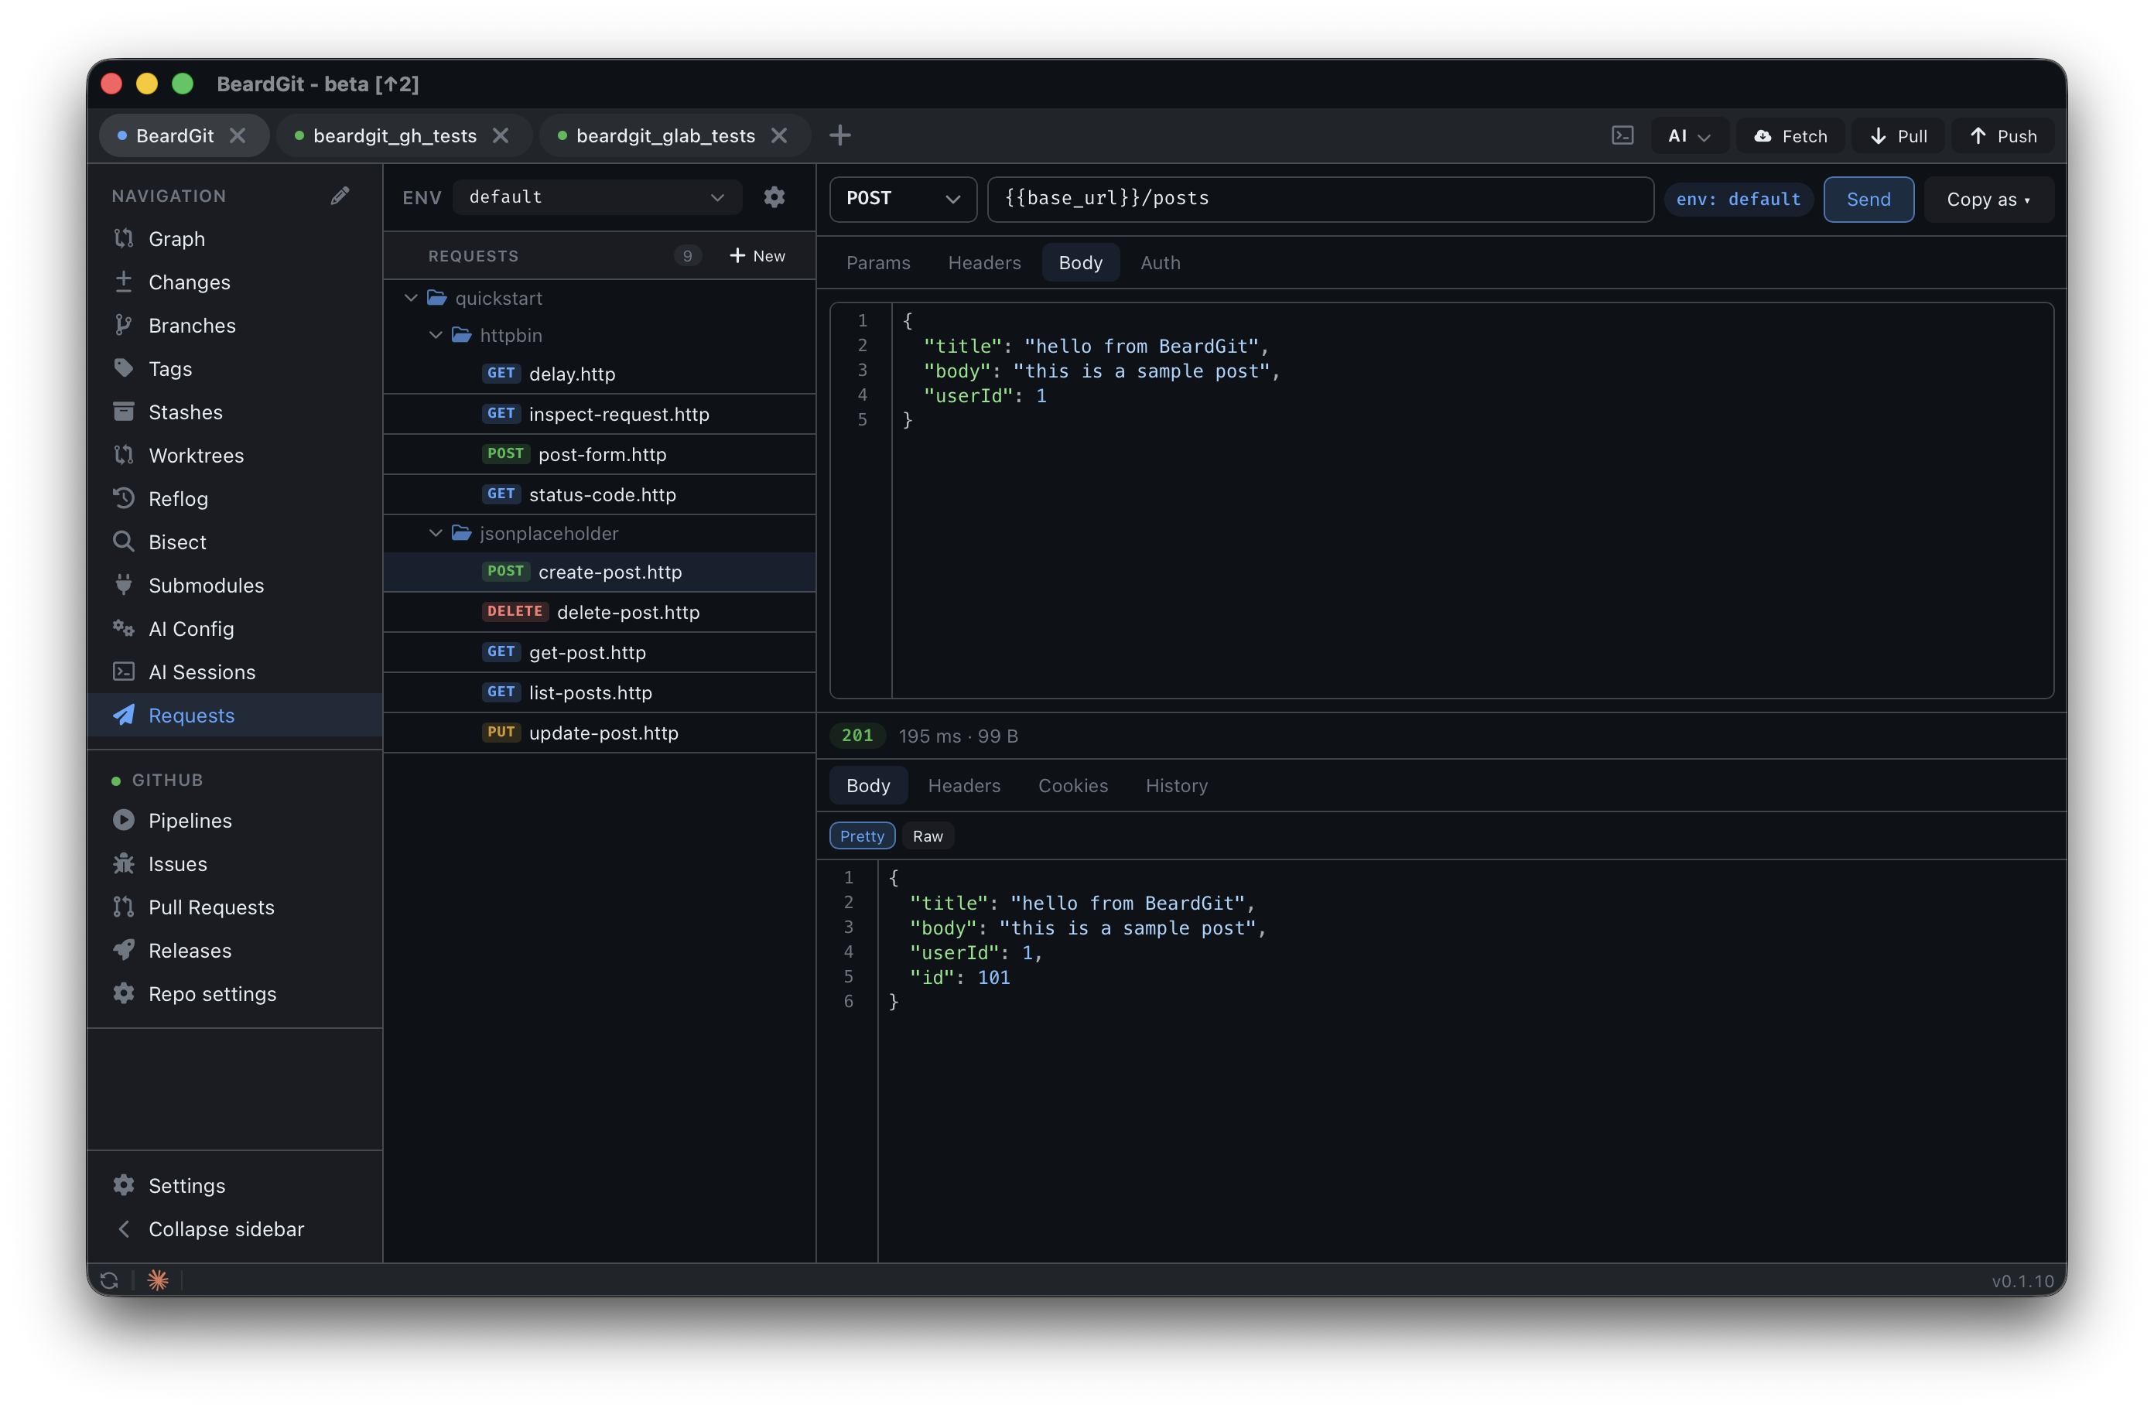Open environment settings gear icon

[774, 197]
